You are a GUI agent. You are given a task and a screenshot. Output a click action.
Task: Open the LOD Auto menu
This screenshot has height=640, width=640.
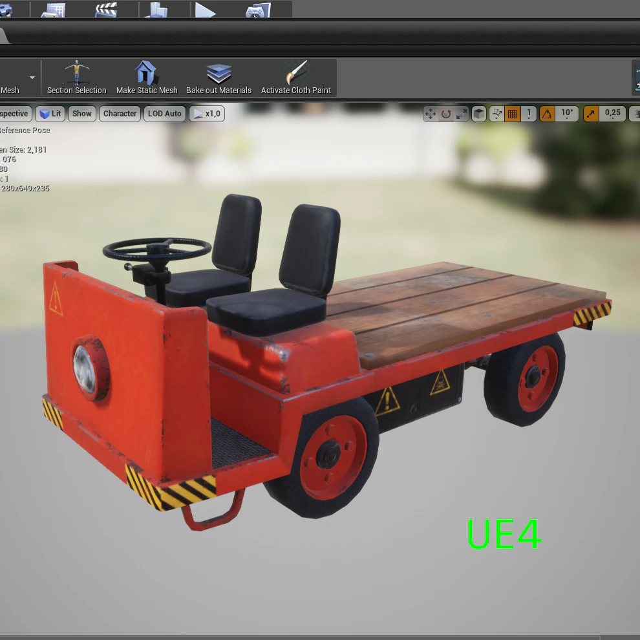click(x=164, y=114)
